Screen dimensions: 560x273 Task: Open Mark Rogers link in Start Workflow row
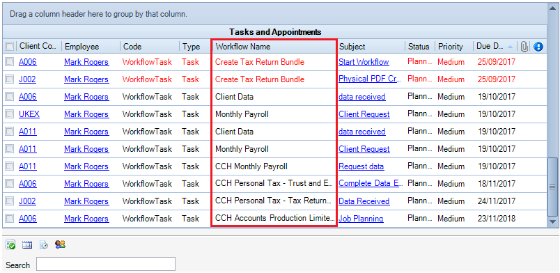[x=86, y=62]
